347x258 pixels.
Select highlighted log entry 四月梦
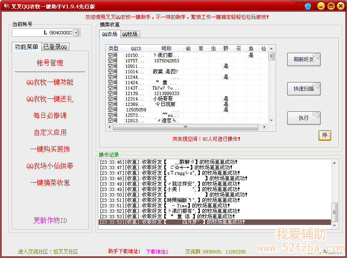[214, 222]
